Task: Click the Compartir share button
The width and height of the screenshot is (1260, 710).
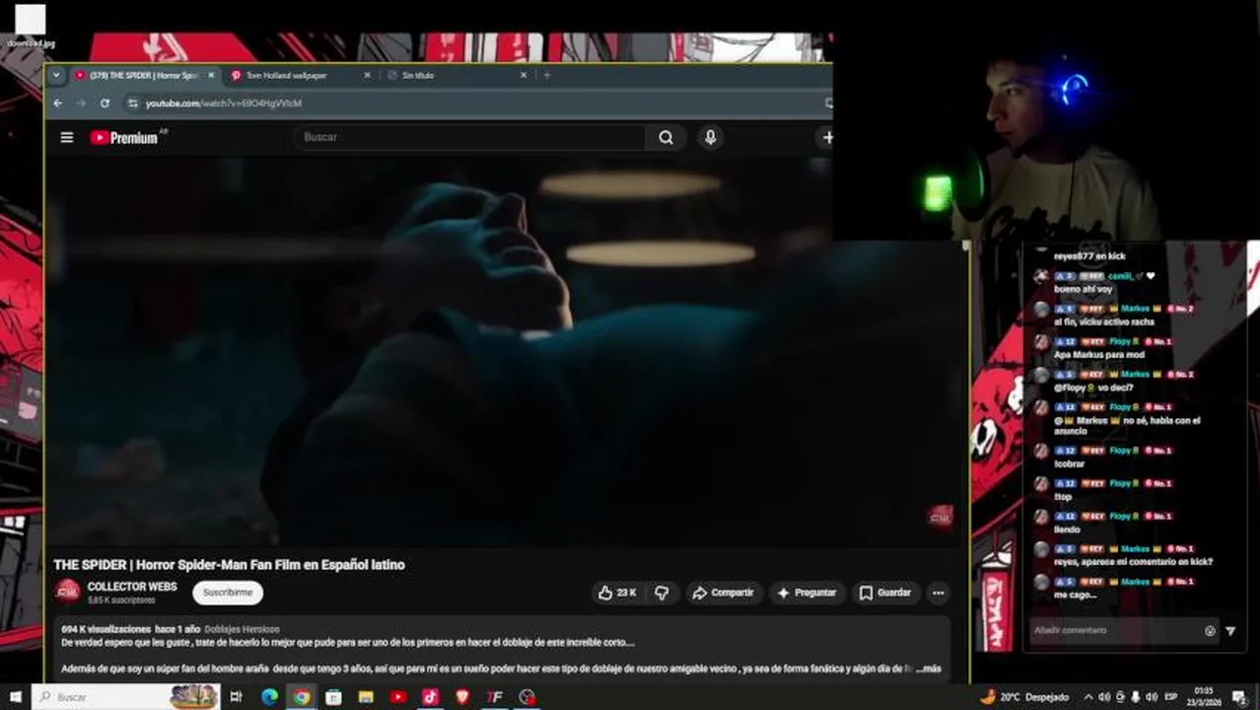Action: click(x=723, y=593)
